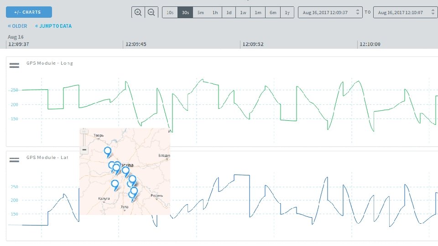Follow the OLDER link

click(x=17, y=26)
